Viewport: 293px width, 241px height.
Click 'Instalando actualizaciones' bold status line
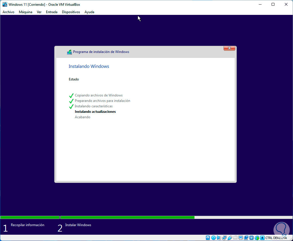coord(95,112)
